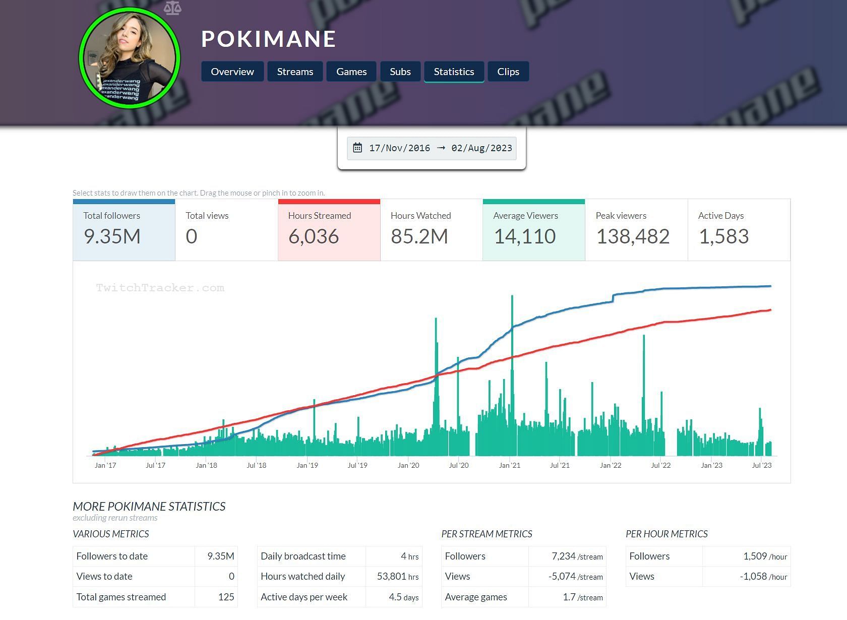
Task: Click the Jan '21 axis label
Action: [510, 465]
